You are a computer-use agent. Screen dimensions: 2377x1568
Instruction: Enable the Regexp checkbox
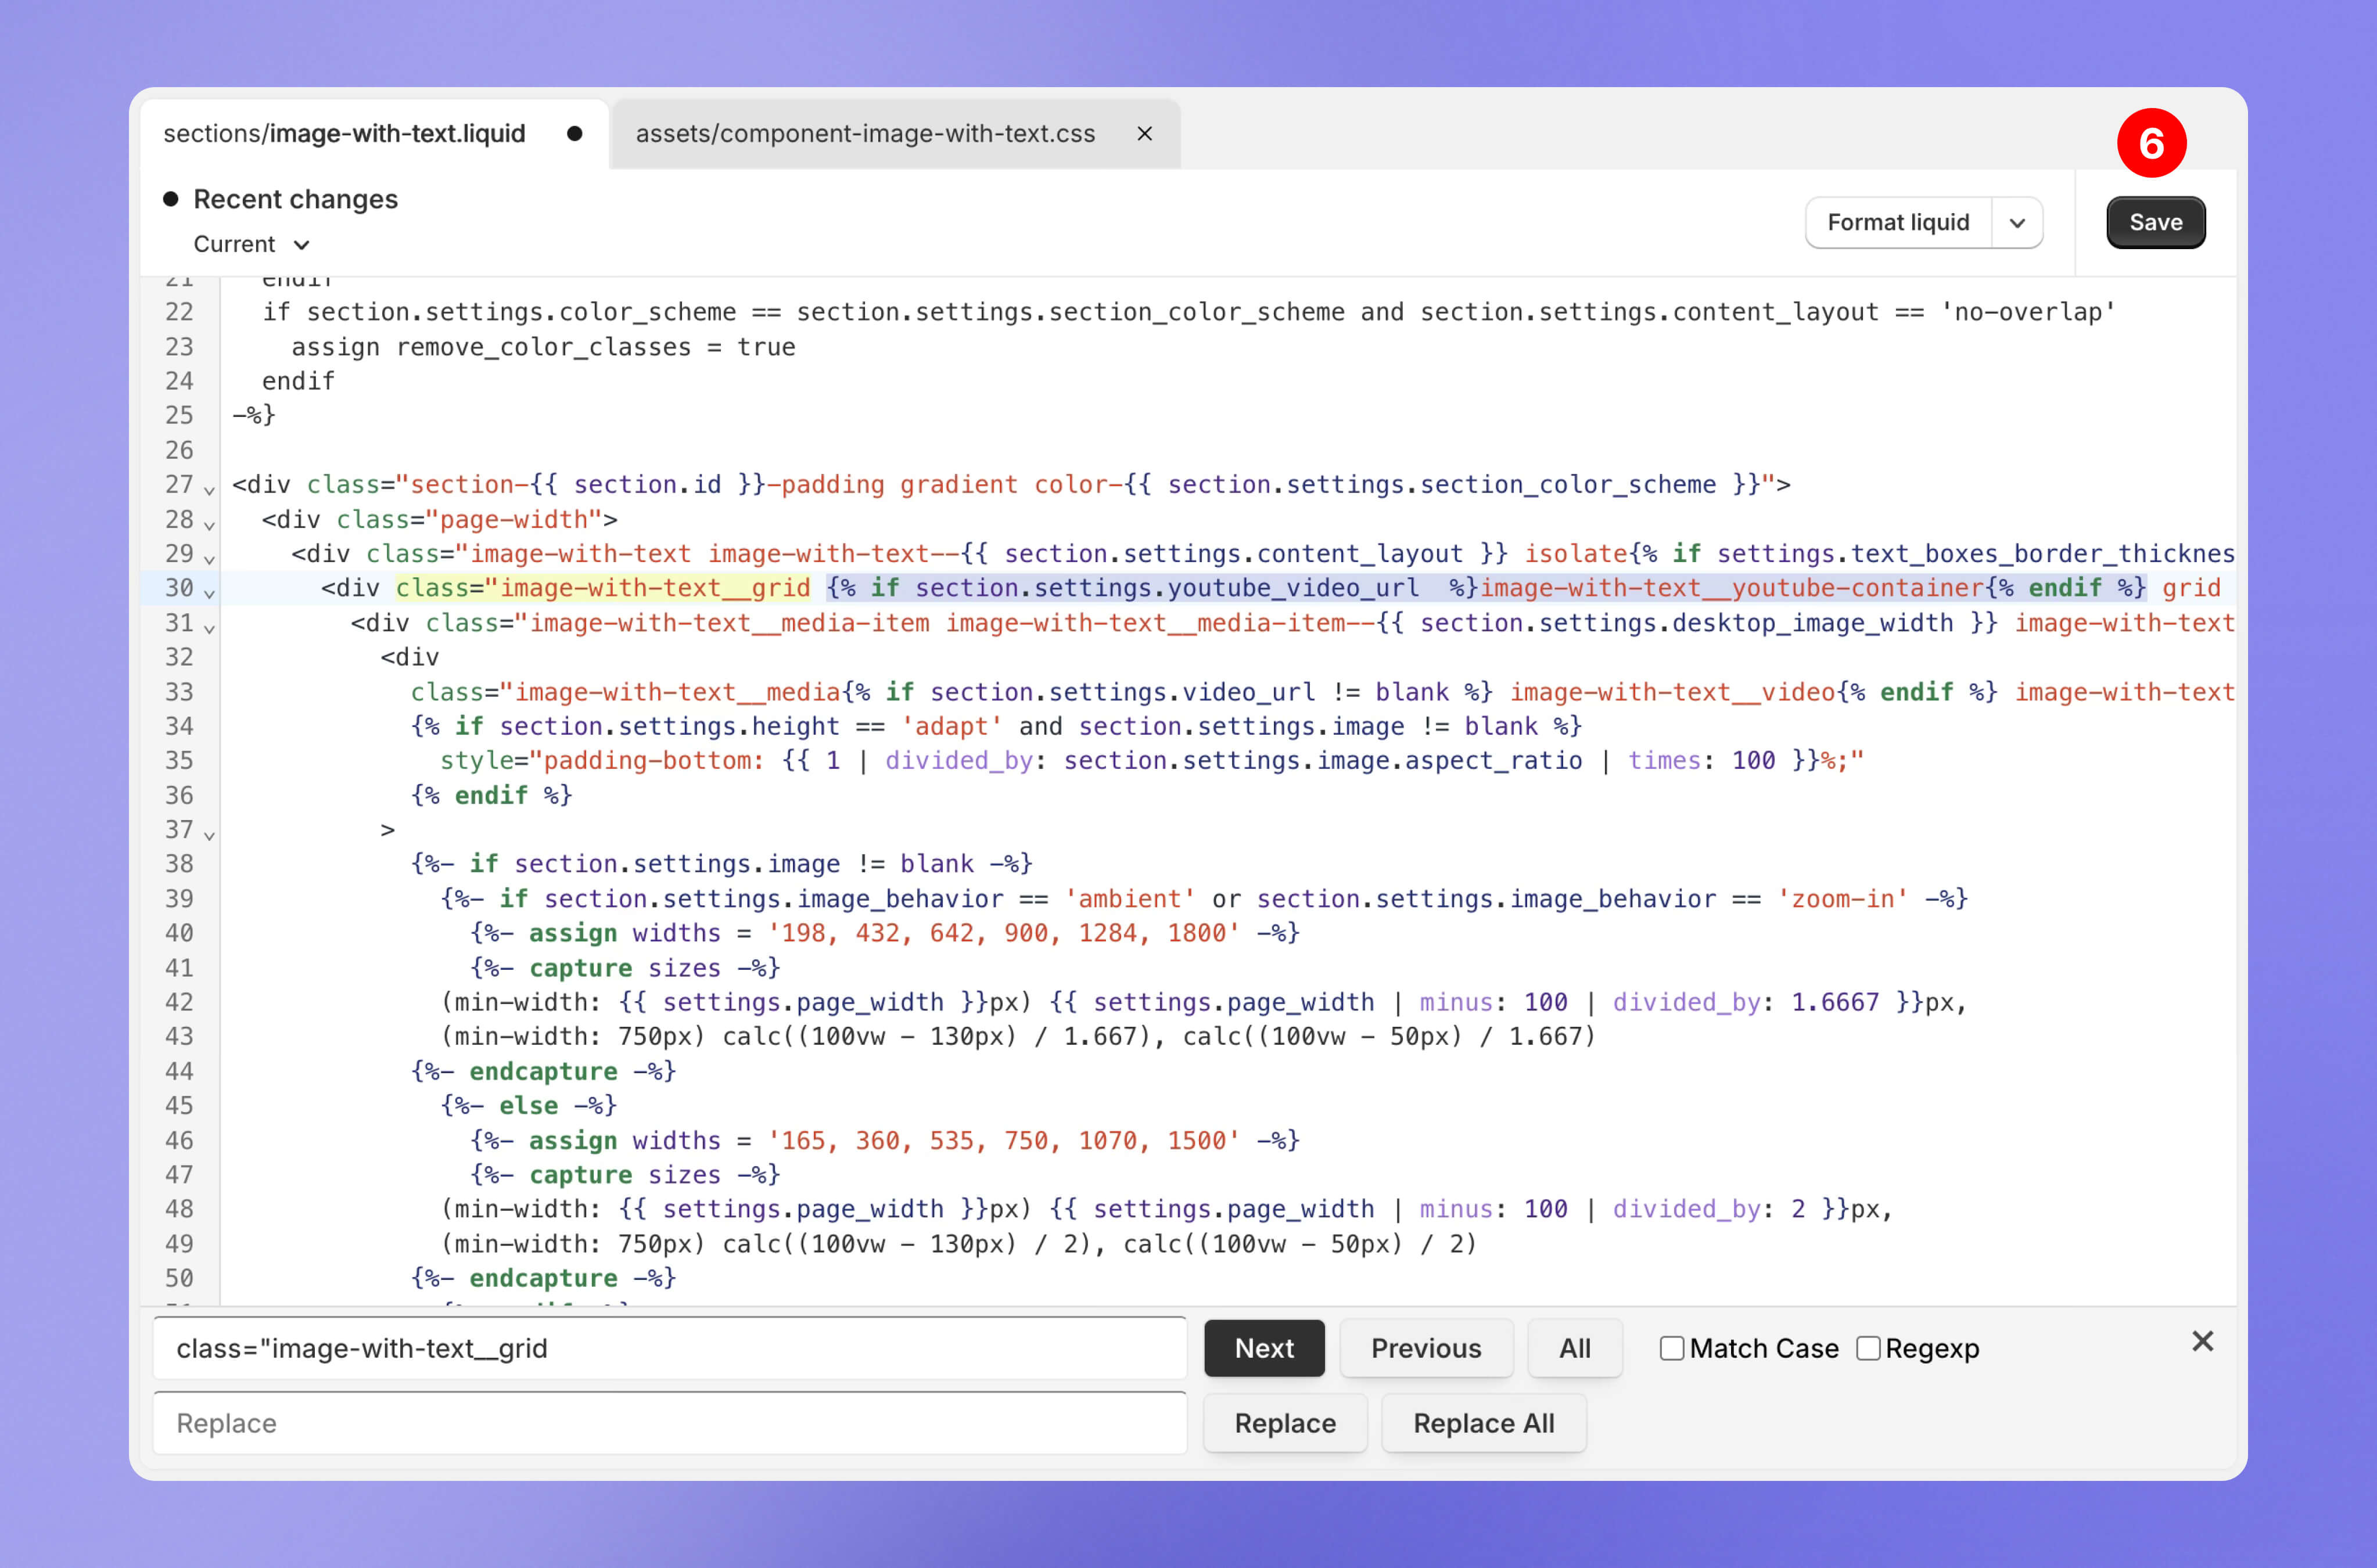(1867, 1348)
